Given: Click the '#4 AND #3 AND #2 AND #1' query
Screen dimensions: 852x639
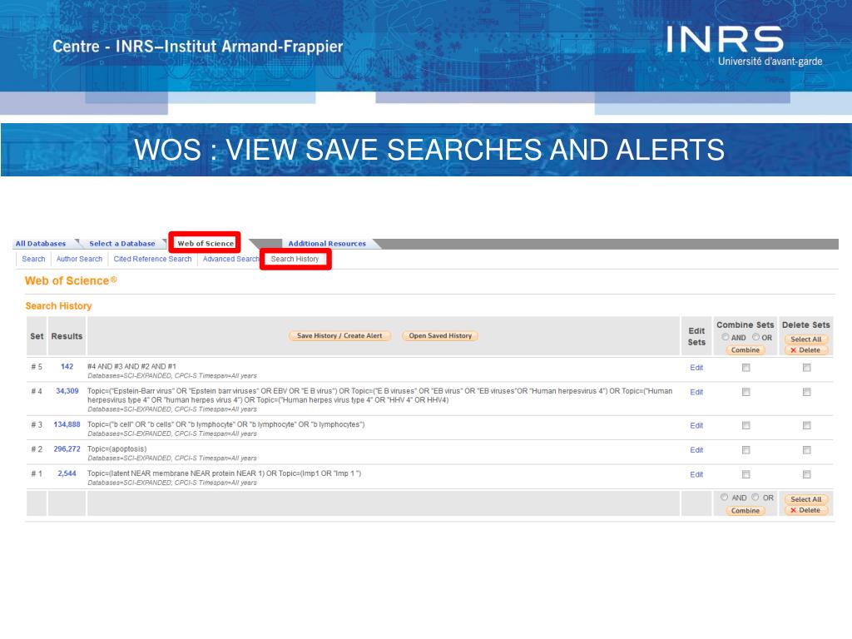Looking at the screenshot, I should pyautogui.click(x=131, y=366).
